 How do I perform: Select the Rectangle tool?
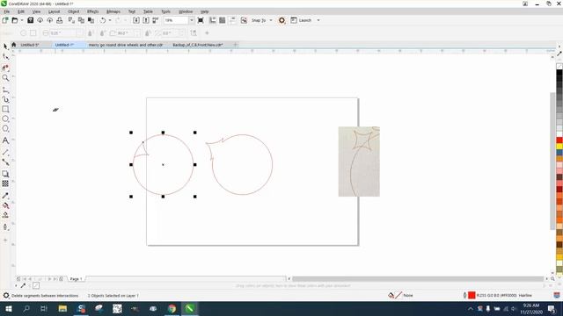coord(5,109)
